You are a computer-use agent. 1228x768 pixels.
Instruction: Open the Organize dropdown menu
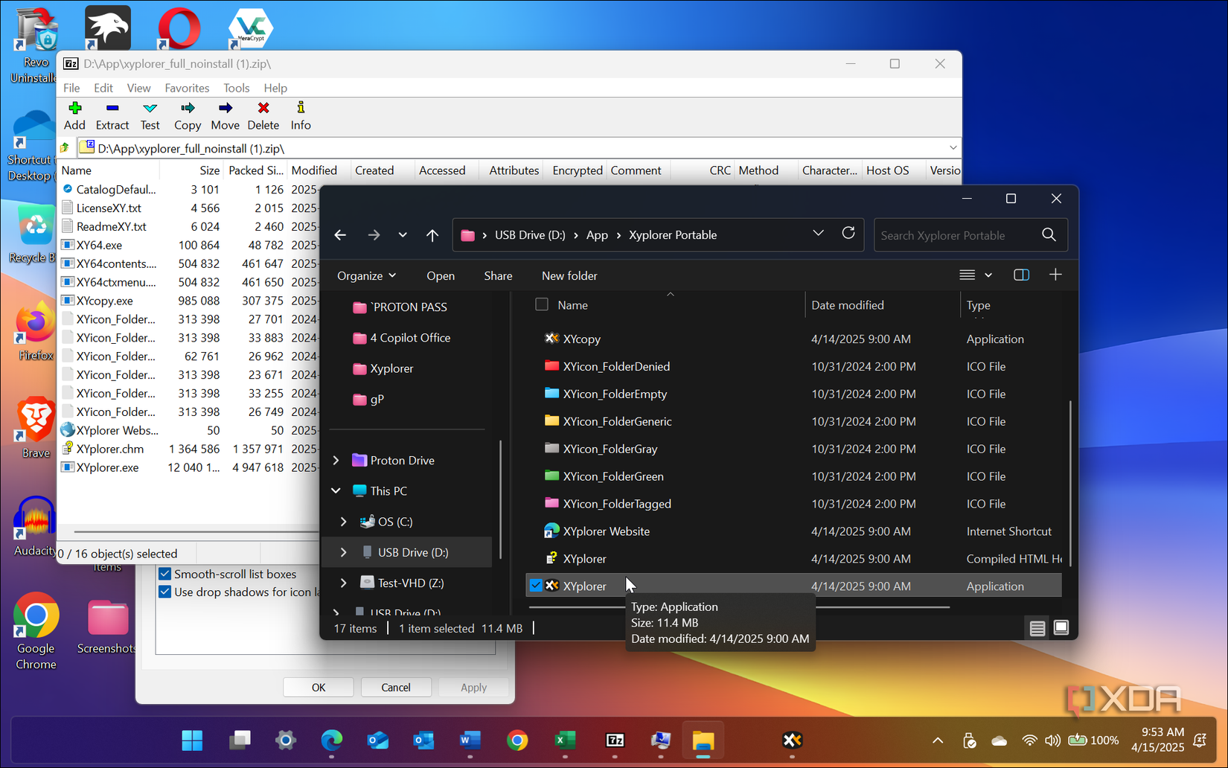click(x=366, y=275)
